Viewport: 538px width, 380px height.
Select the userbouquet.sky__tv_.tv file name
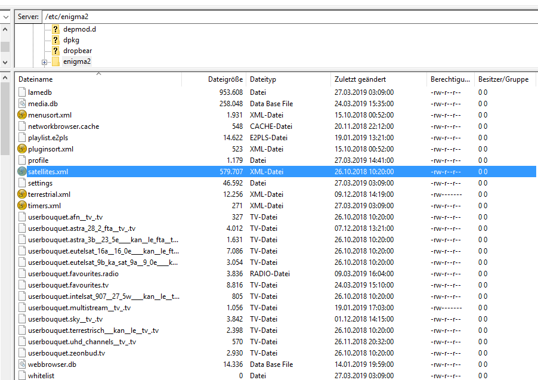pyautogui.click(x=66, y=319)
